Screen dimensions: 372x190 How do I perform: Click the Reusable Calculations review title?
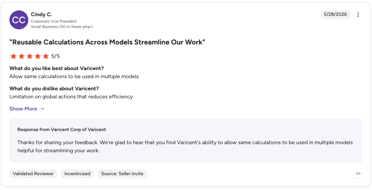[107, 42]
